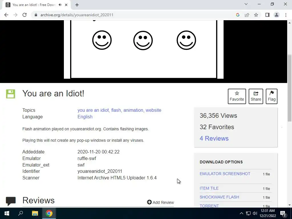Open EMULATOR SCREENSHOT download option
The height and width of the screenshot is (219, 292).
tap(225, 174)
